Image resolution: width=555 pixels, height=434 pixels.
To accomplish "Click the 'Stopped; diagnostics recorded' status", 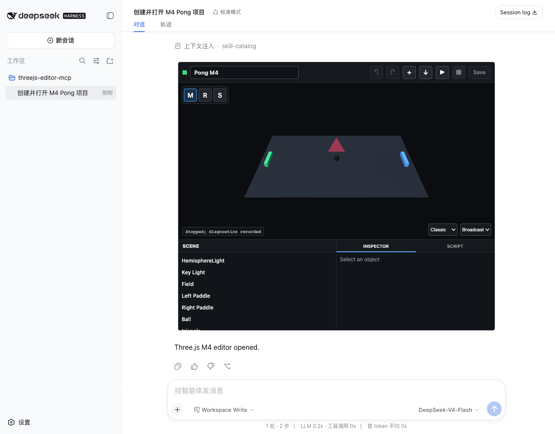I will (x=223, y=232).
